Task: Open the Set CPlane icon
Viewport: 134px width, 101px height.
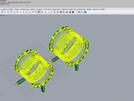Action: [45, 12]
